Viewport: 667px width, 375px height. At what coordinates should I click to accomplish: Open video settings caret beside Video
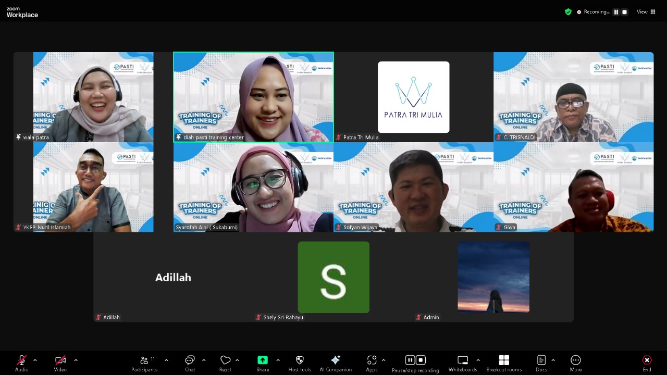coord(76,360)
